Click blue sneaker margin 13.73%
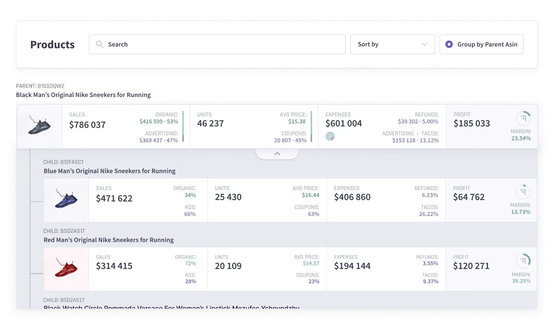The image size is (556, 329). coord(521,212)
